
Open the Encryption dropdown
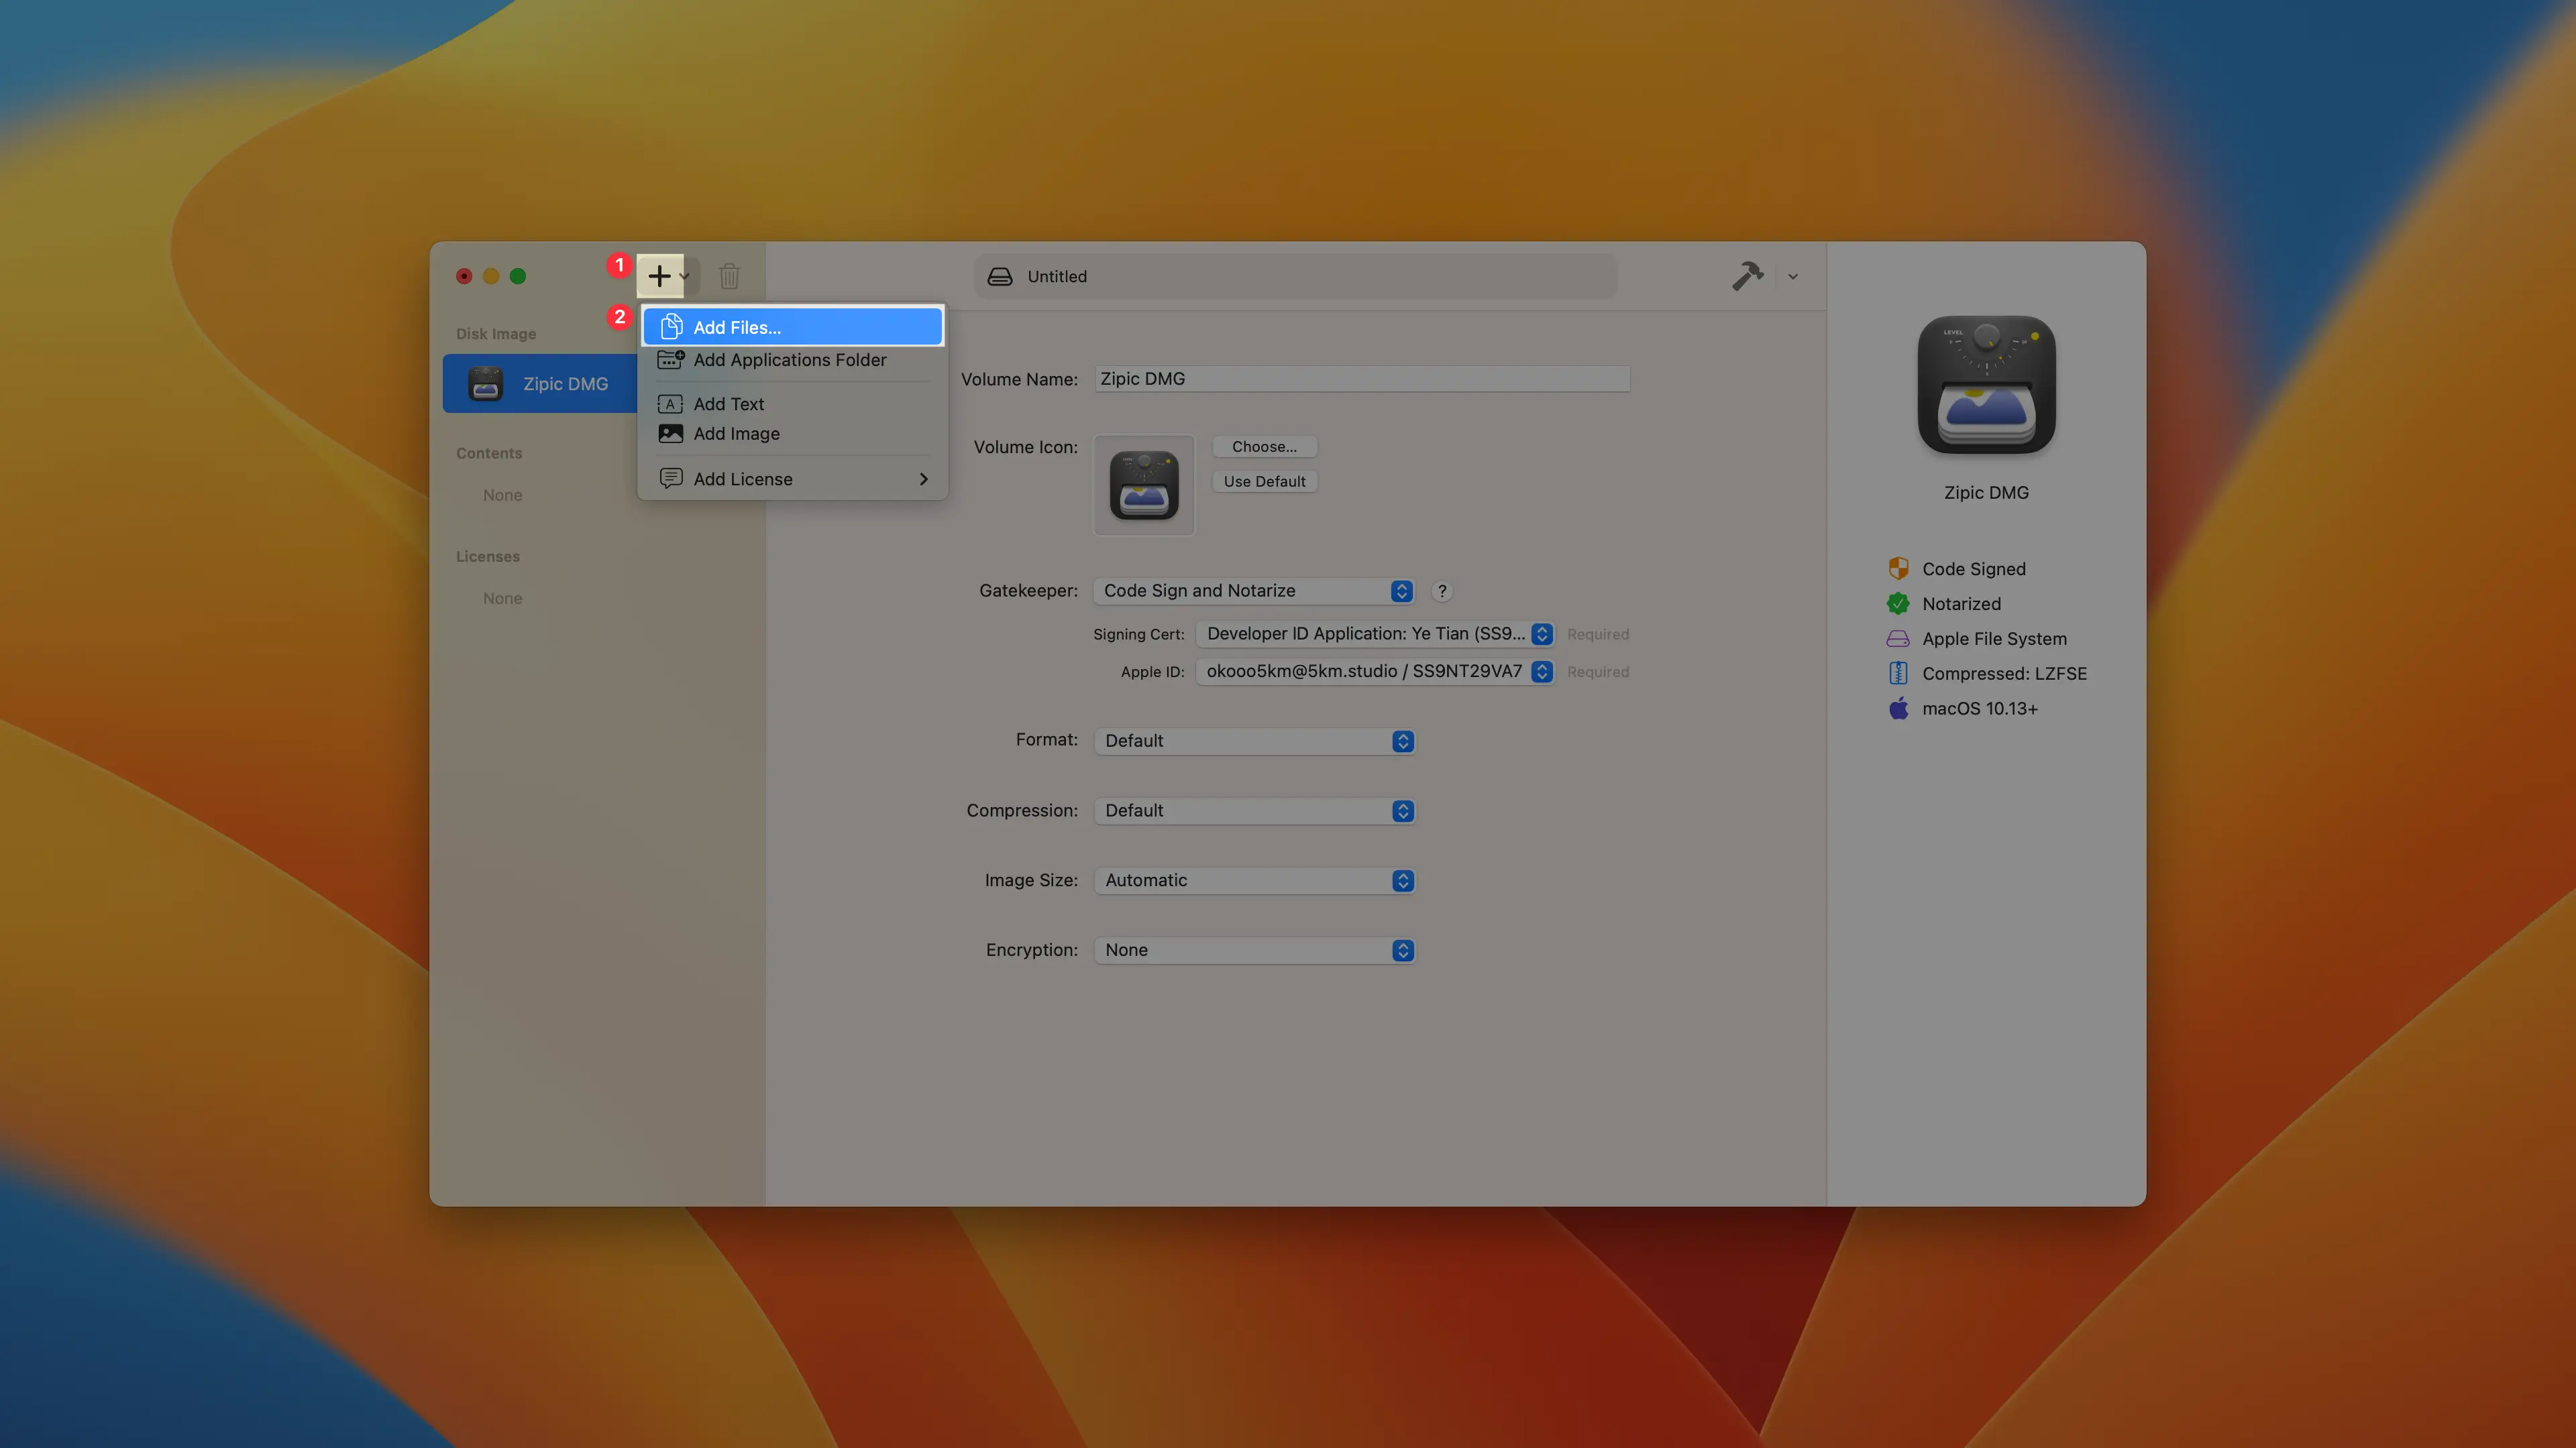pos(1254,951)
